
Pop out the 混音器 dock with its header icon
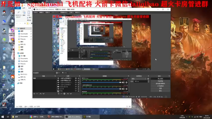click(x=129, y=76)
